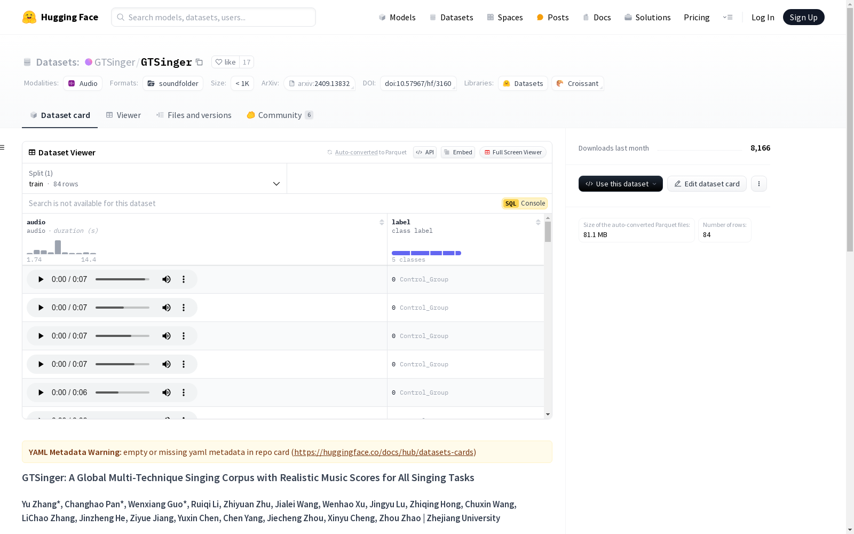The image size is (854, 534).
Task: Sort by the label column arrows
Action: [538, 222]
